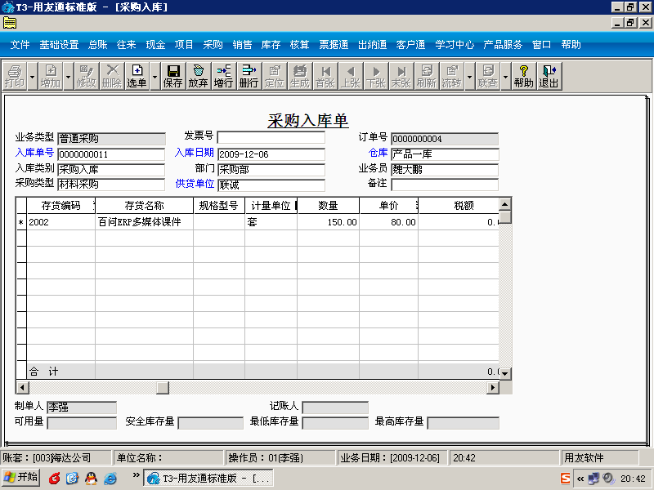Click the 删除 delete toolbar icon
This screenshot has width=654, height=490.
pyautogui.click(x=112, y=76)
